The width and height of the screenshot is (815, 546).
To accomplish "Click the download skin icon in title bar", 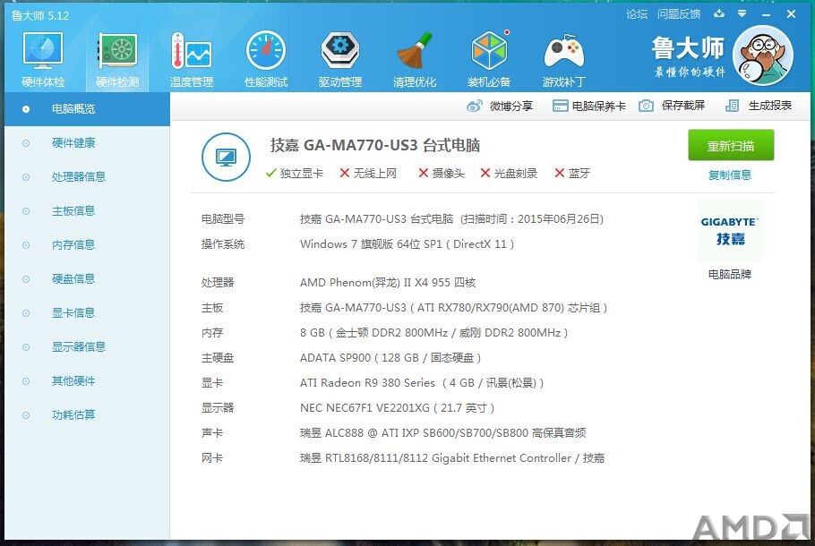I will [719, 13].
